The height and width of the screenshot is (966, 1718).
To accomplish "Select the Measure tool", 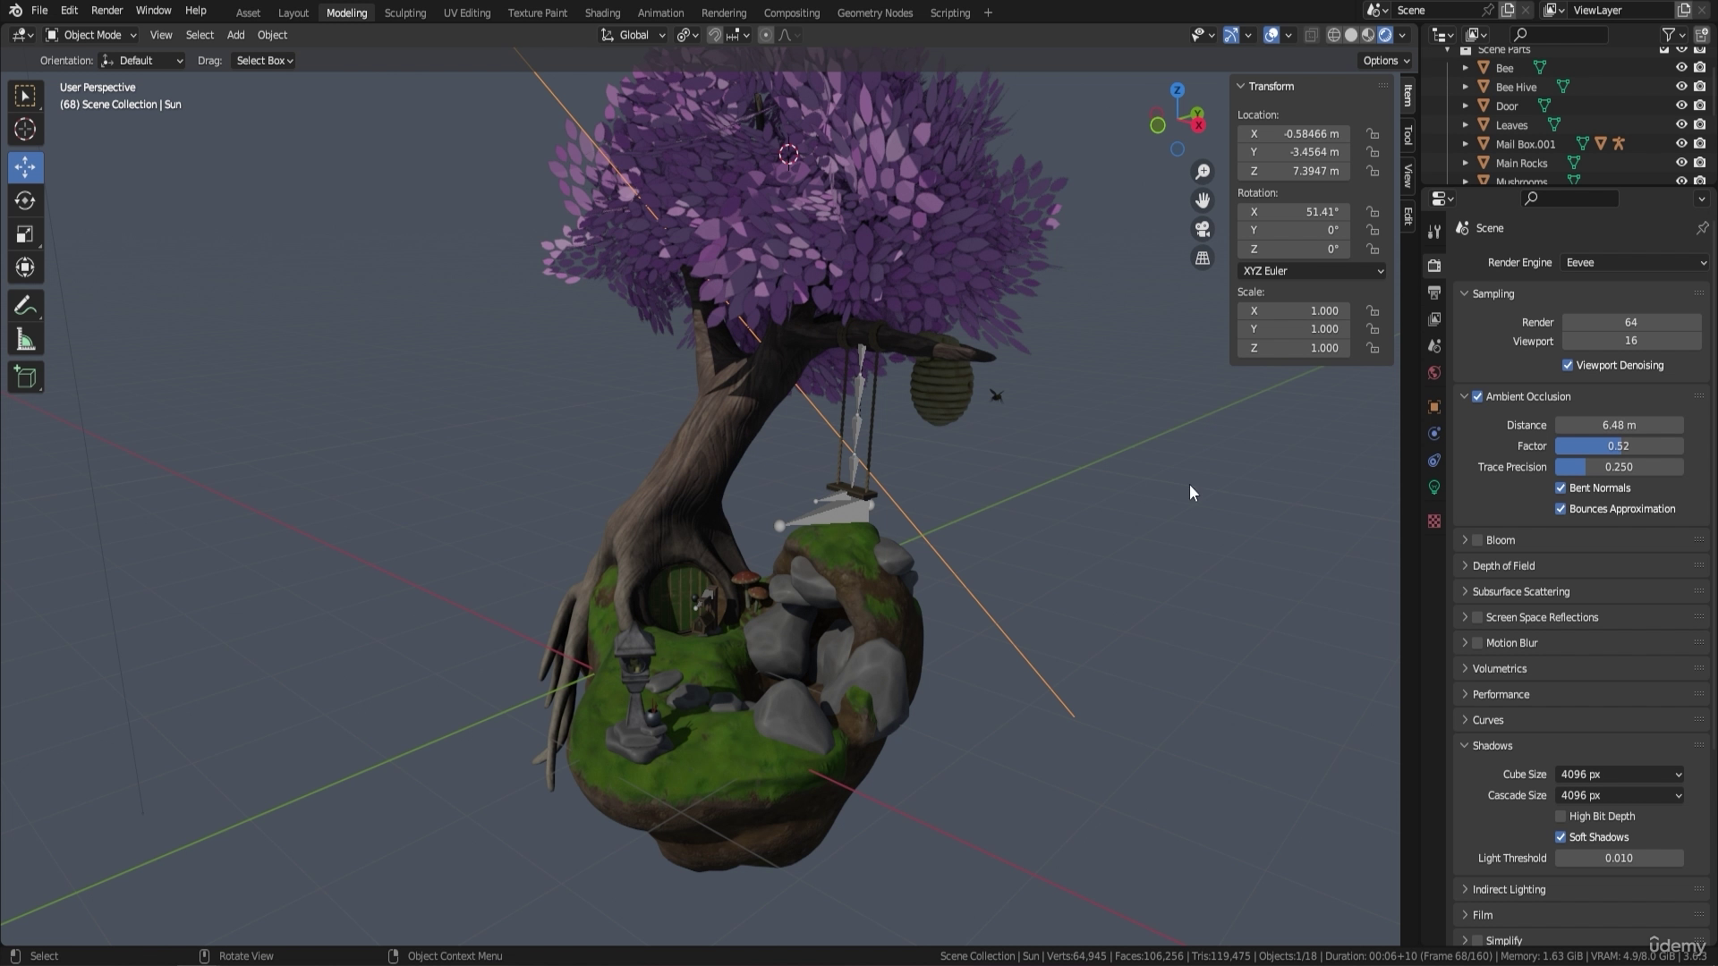I will [x=25, y=340].
